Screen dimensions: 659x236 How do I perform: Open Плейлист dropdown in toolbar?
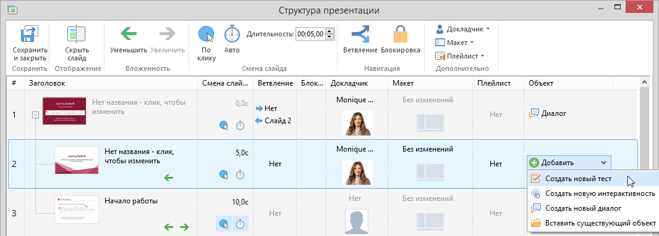coord(460,55)
